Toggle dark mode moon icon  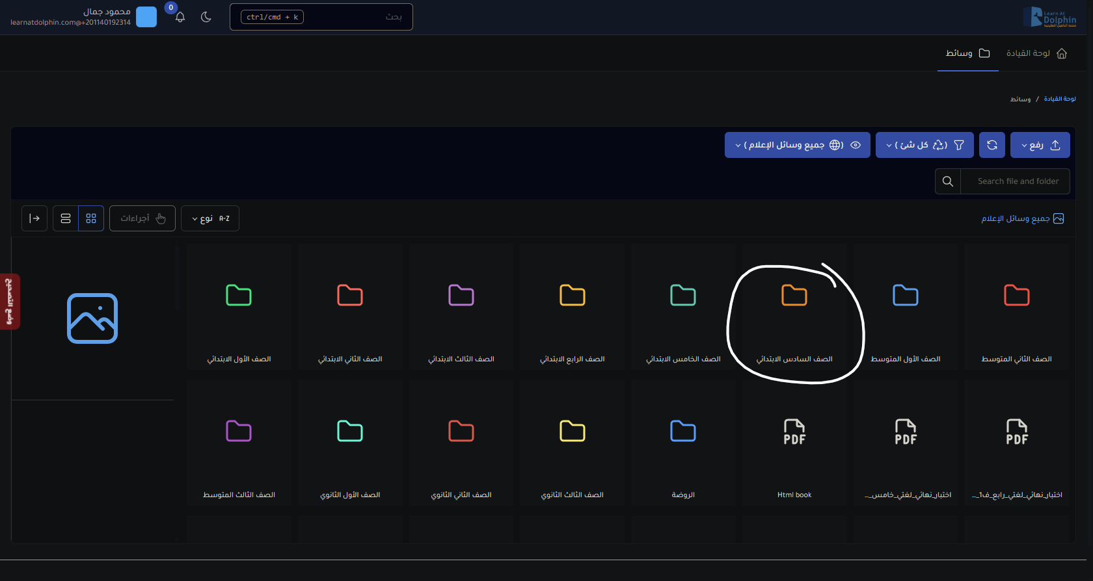click(x=206, y=18)
